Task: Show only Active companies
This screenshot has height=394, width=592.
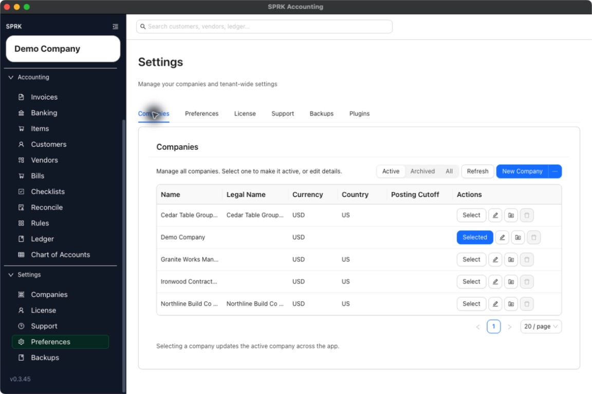Action: pos(391,171)
